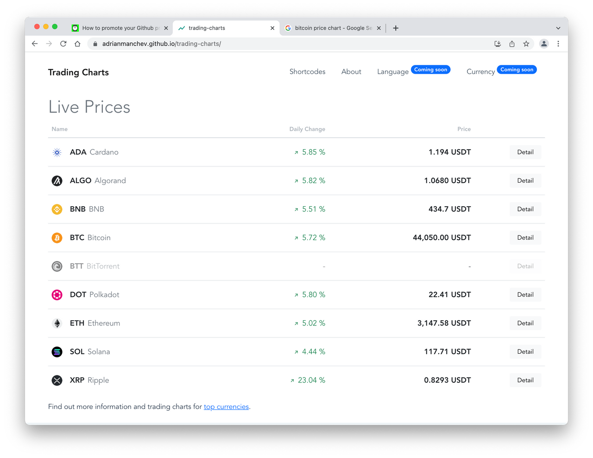Open the browser profile avatar icon
The image size is (593, 458).
(x=544, y=44)
